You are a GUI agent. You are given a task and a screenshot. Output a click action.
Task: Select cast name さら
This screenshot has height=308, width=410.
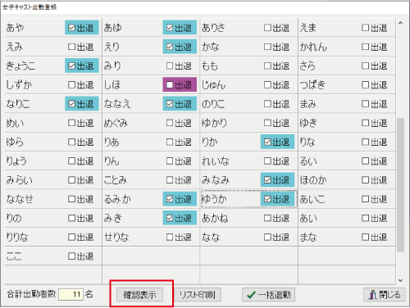[x=307, y=66]
